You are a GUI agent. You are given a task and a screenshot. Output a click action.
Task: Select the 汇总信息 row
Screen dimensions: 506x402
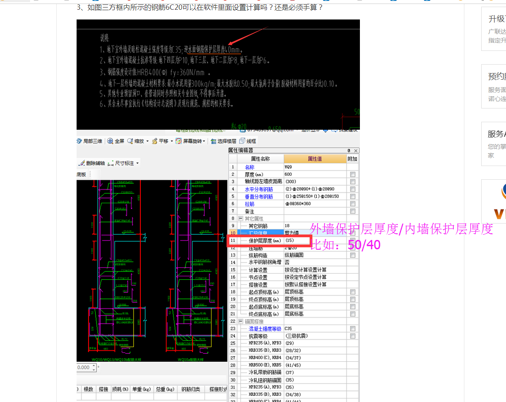[294, 232]
